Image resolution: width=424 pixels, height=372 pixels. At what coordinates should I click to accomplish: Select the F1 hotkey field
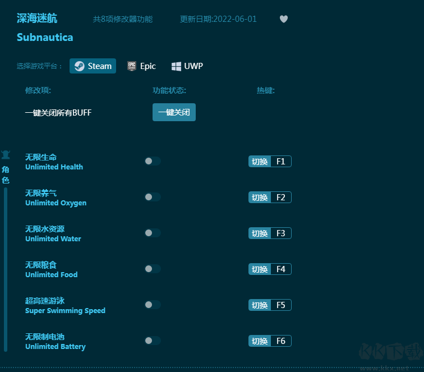click(x=281, y=162)
